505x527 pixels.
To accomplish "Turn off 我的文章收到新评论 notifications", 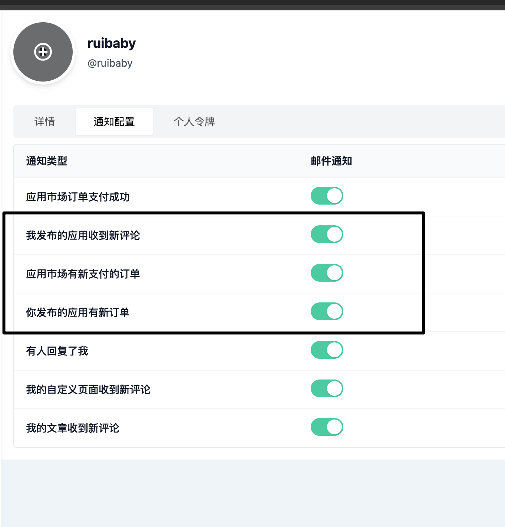I will pos(326,427).
